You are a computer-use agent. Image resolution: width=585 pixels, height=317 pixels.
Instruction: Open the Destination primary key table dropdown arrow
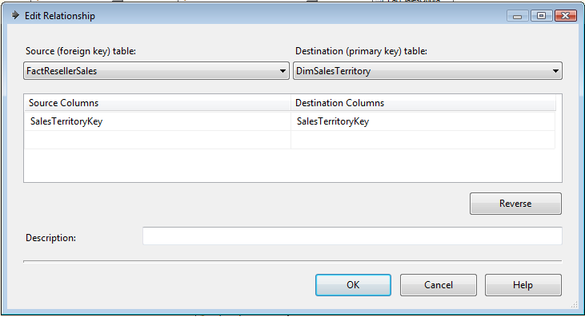point(555,71)
